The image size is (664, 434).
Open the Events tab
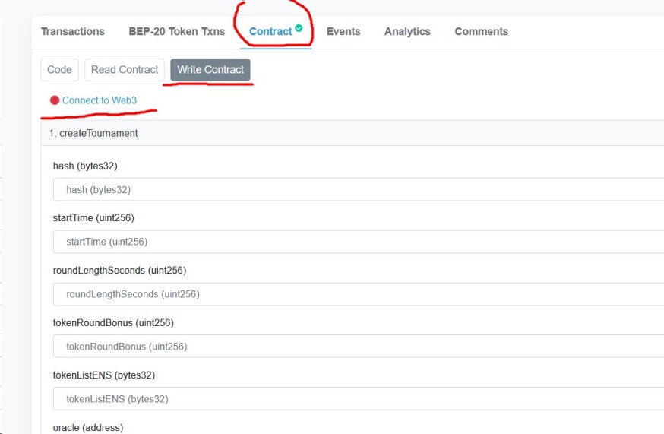coord(343,32)
